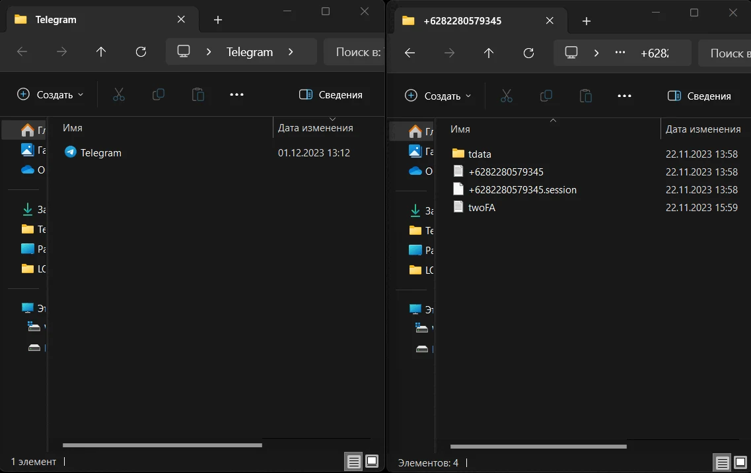Refresh the Telegram folder window

[141, 51]
